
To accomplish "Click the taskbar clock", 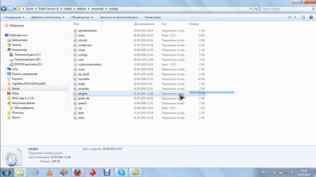I will [x=304, y=173].
